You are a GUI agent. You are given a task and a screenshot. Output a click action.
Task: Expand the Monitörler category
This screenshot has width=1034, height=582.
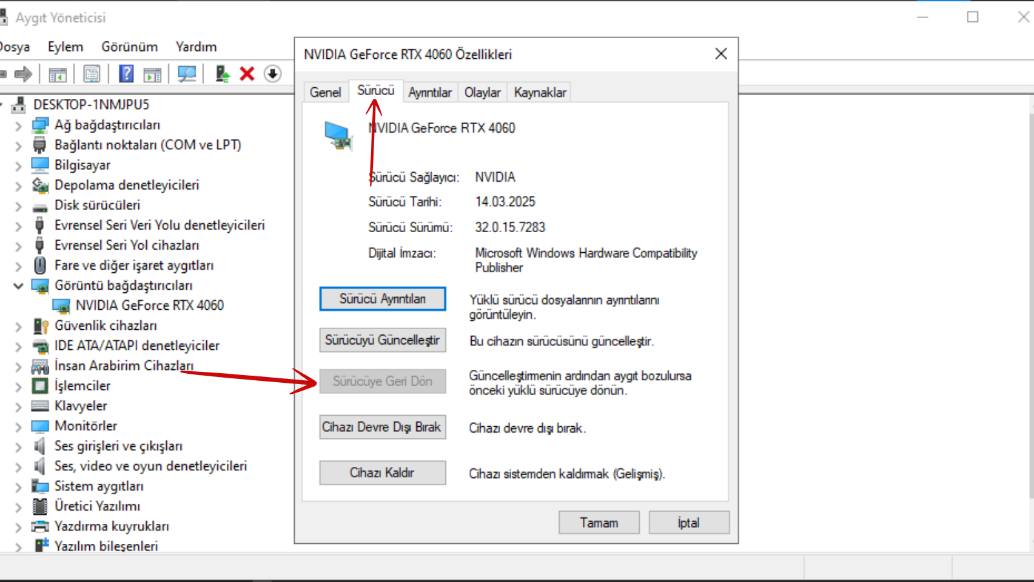(x=18, y=427)
